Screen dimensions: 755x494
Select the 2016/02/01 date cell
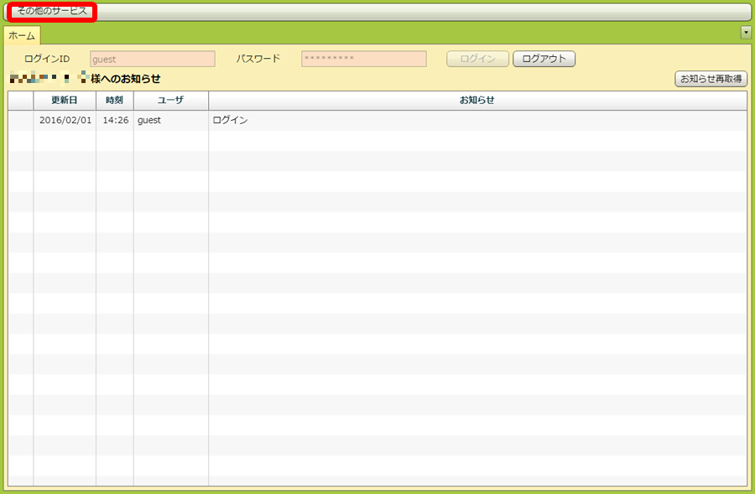pyautogui.click(x=65, y=121)
